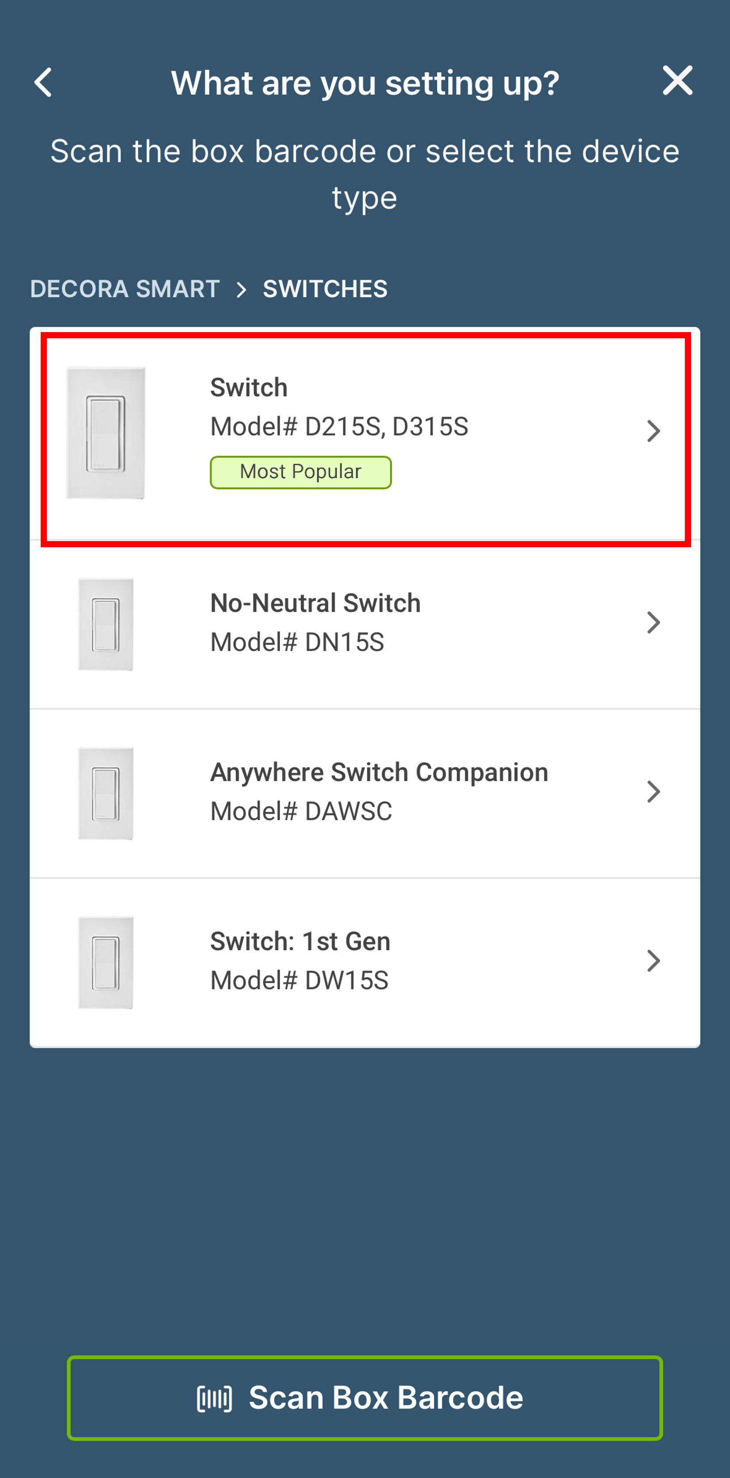Tap the barcode icon in Scan button
This screenshot has width=730, height=1478.
coord(215,1398)
